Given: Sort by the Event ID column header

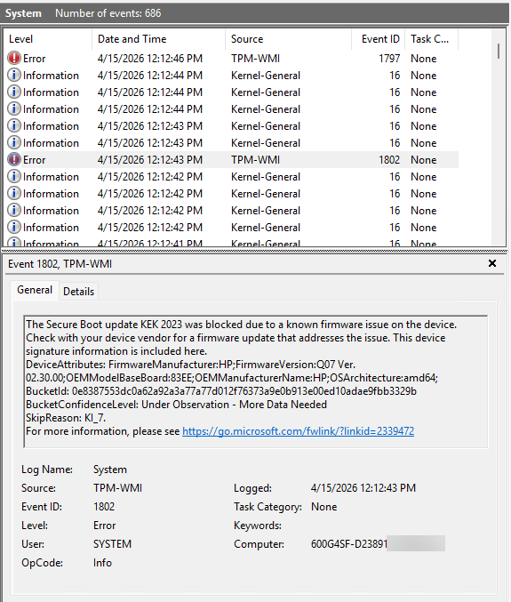Looking at the screenshot, I should (379, 39).
